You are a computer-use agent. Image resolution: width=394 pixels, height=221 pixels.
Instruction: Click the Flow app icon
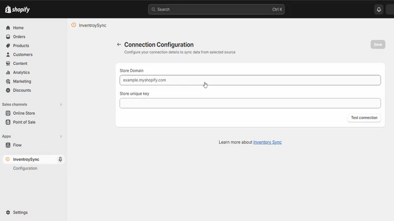coord(8,145)
